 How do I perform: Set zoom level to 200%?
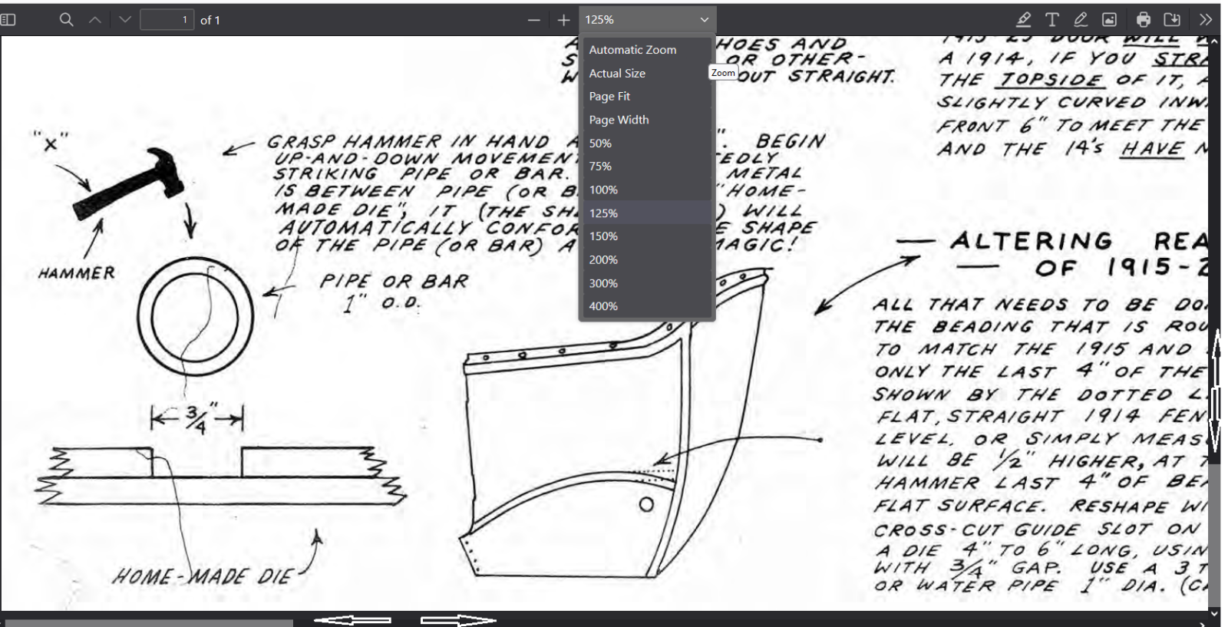point(603,260)
